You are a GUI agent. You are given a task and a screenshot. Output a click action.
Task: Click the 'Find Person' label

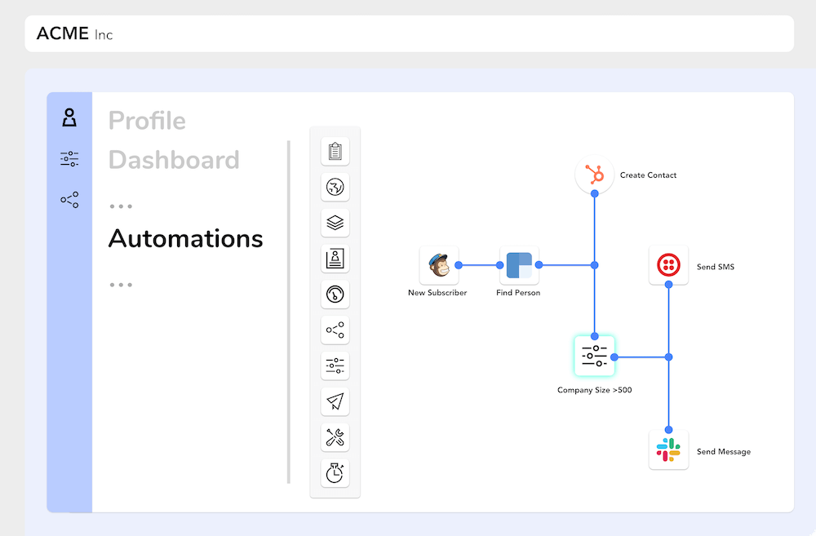[x=518, y=292]
